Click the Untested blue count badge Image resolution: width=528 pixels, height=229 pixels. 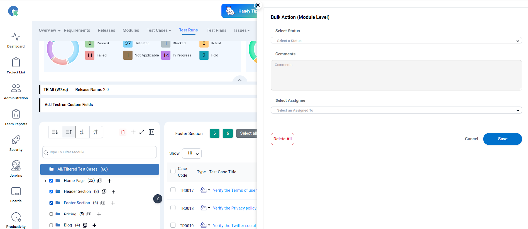pos(128,43)
